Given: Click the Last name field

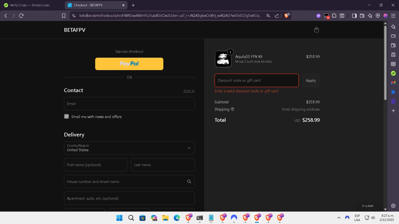Looking at the screenshot, I should click(x=163, y=165).
